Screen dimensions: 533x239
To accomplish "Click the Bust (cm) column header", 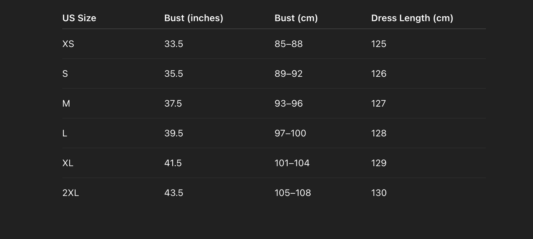I will point(296,18).
